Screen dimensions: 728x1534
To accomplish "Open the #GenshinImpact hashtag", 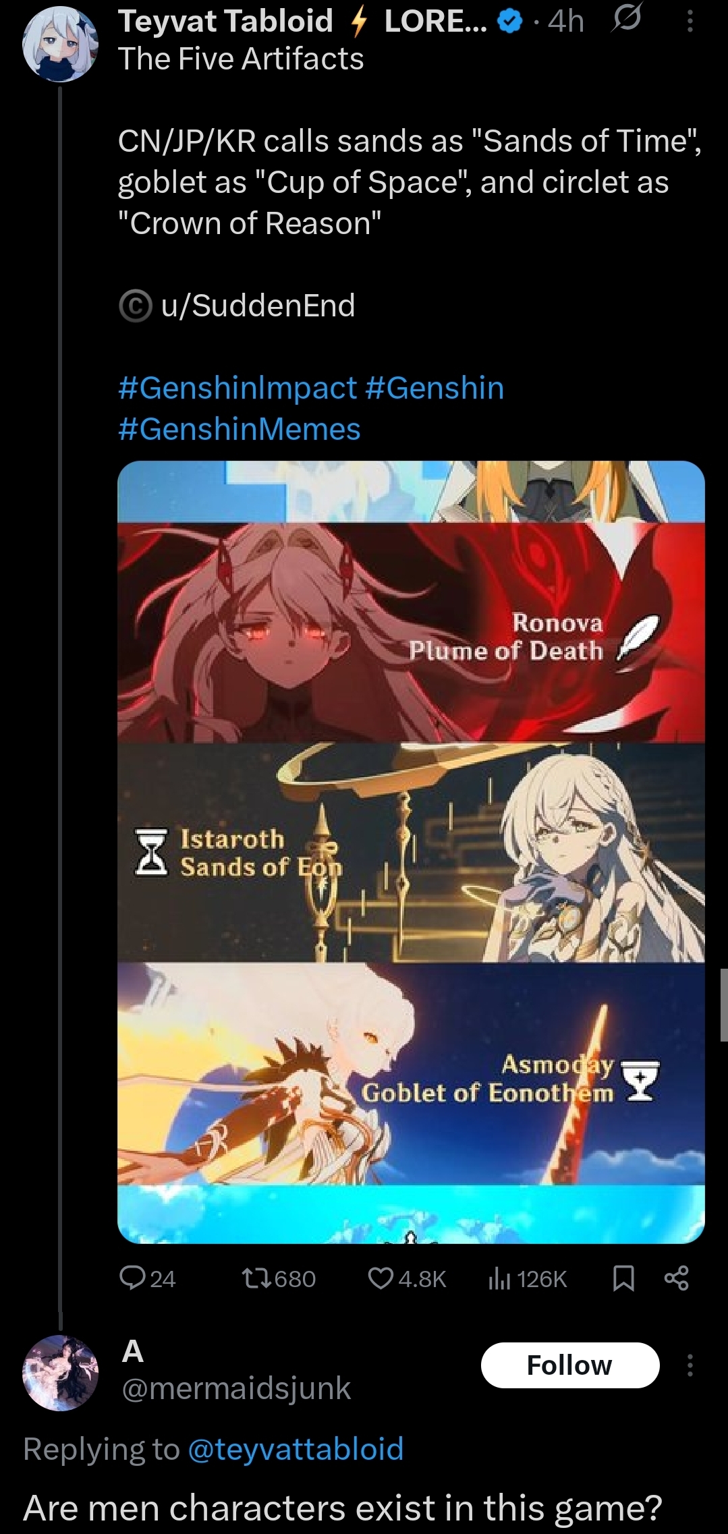I will click(237, 388).
